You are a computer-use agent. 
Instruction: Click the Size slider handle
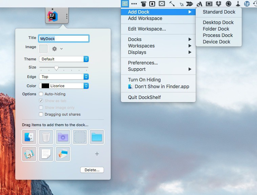click(x=56, y=68)
